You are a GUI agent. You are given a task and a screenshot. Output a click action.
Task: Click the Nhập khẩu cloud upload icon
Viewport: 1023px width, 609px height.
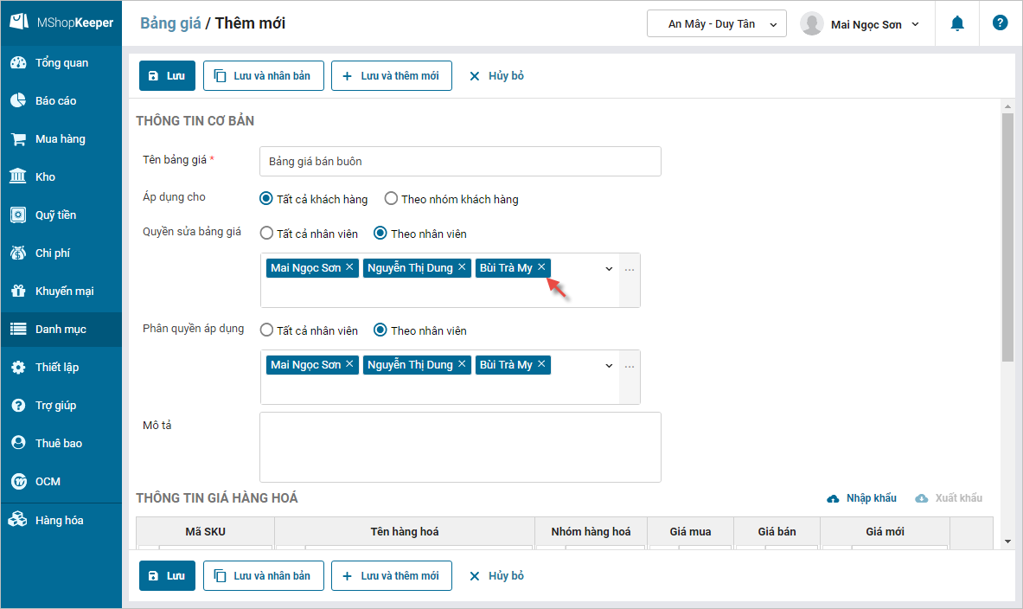(834, 498)
